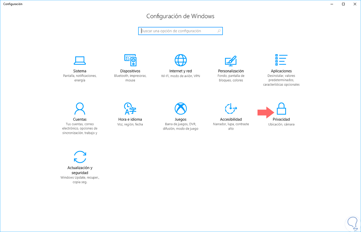The width and height of the screenshot is (361, 232).
Task: Click the 'Accesibilidad' label
Action: 231,119
